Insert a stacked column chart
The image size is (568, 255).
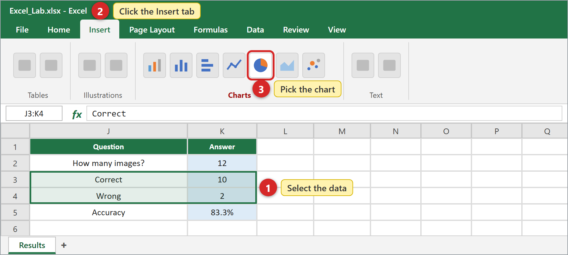(x=155, y=65)
